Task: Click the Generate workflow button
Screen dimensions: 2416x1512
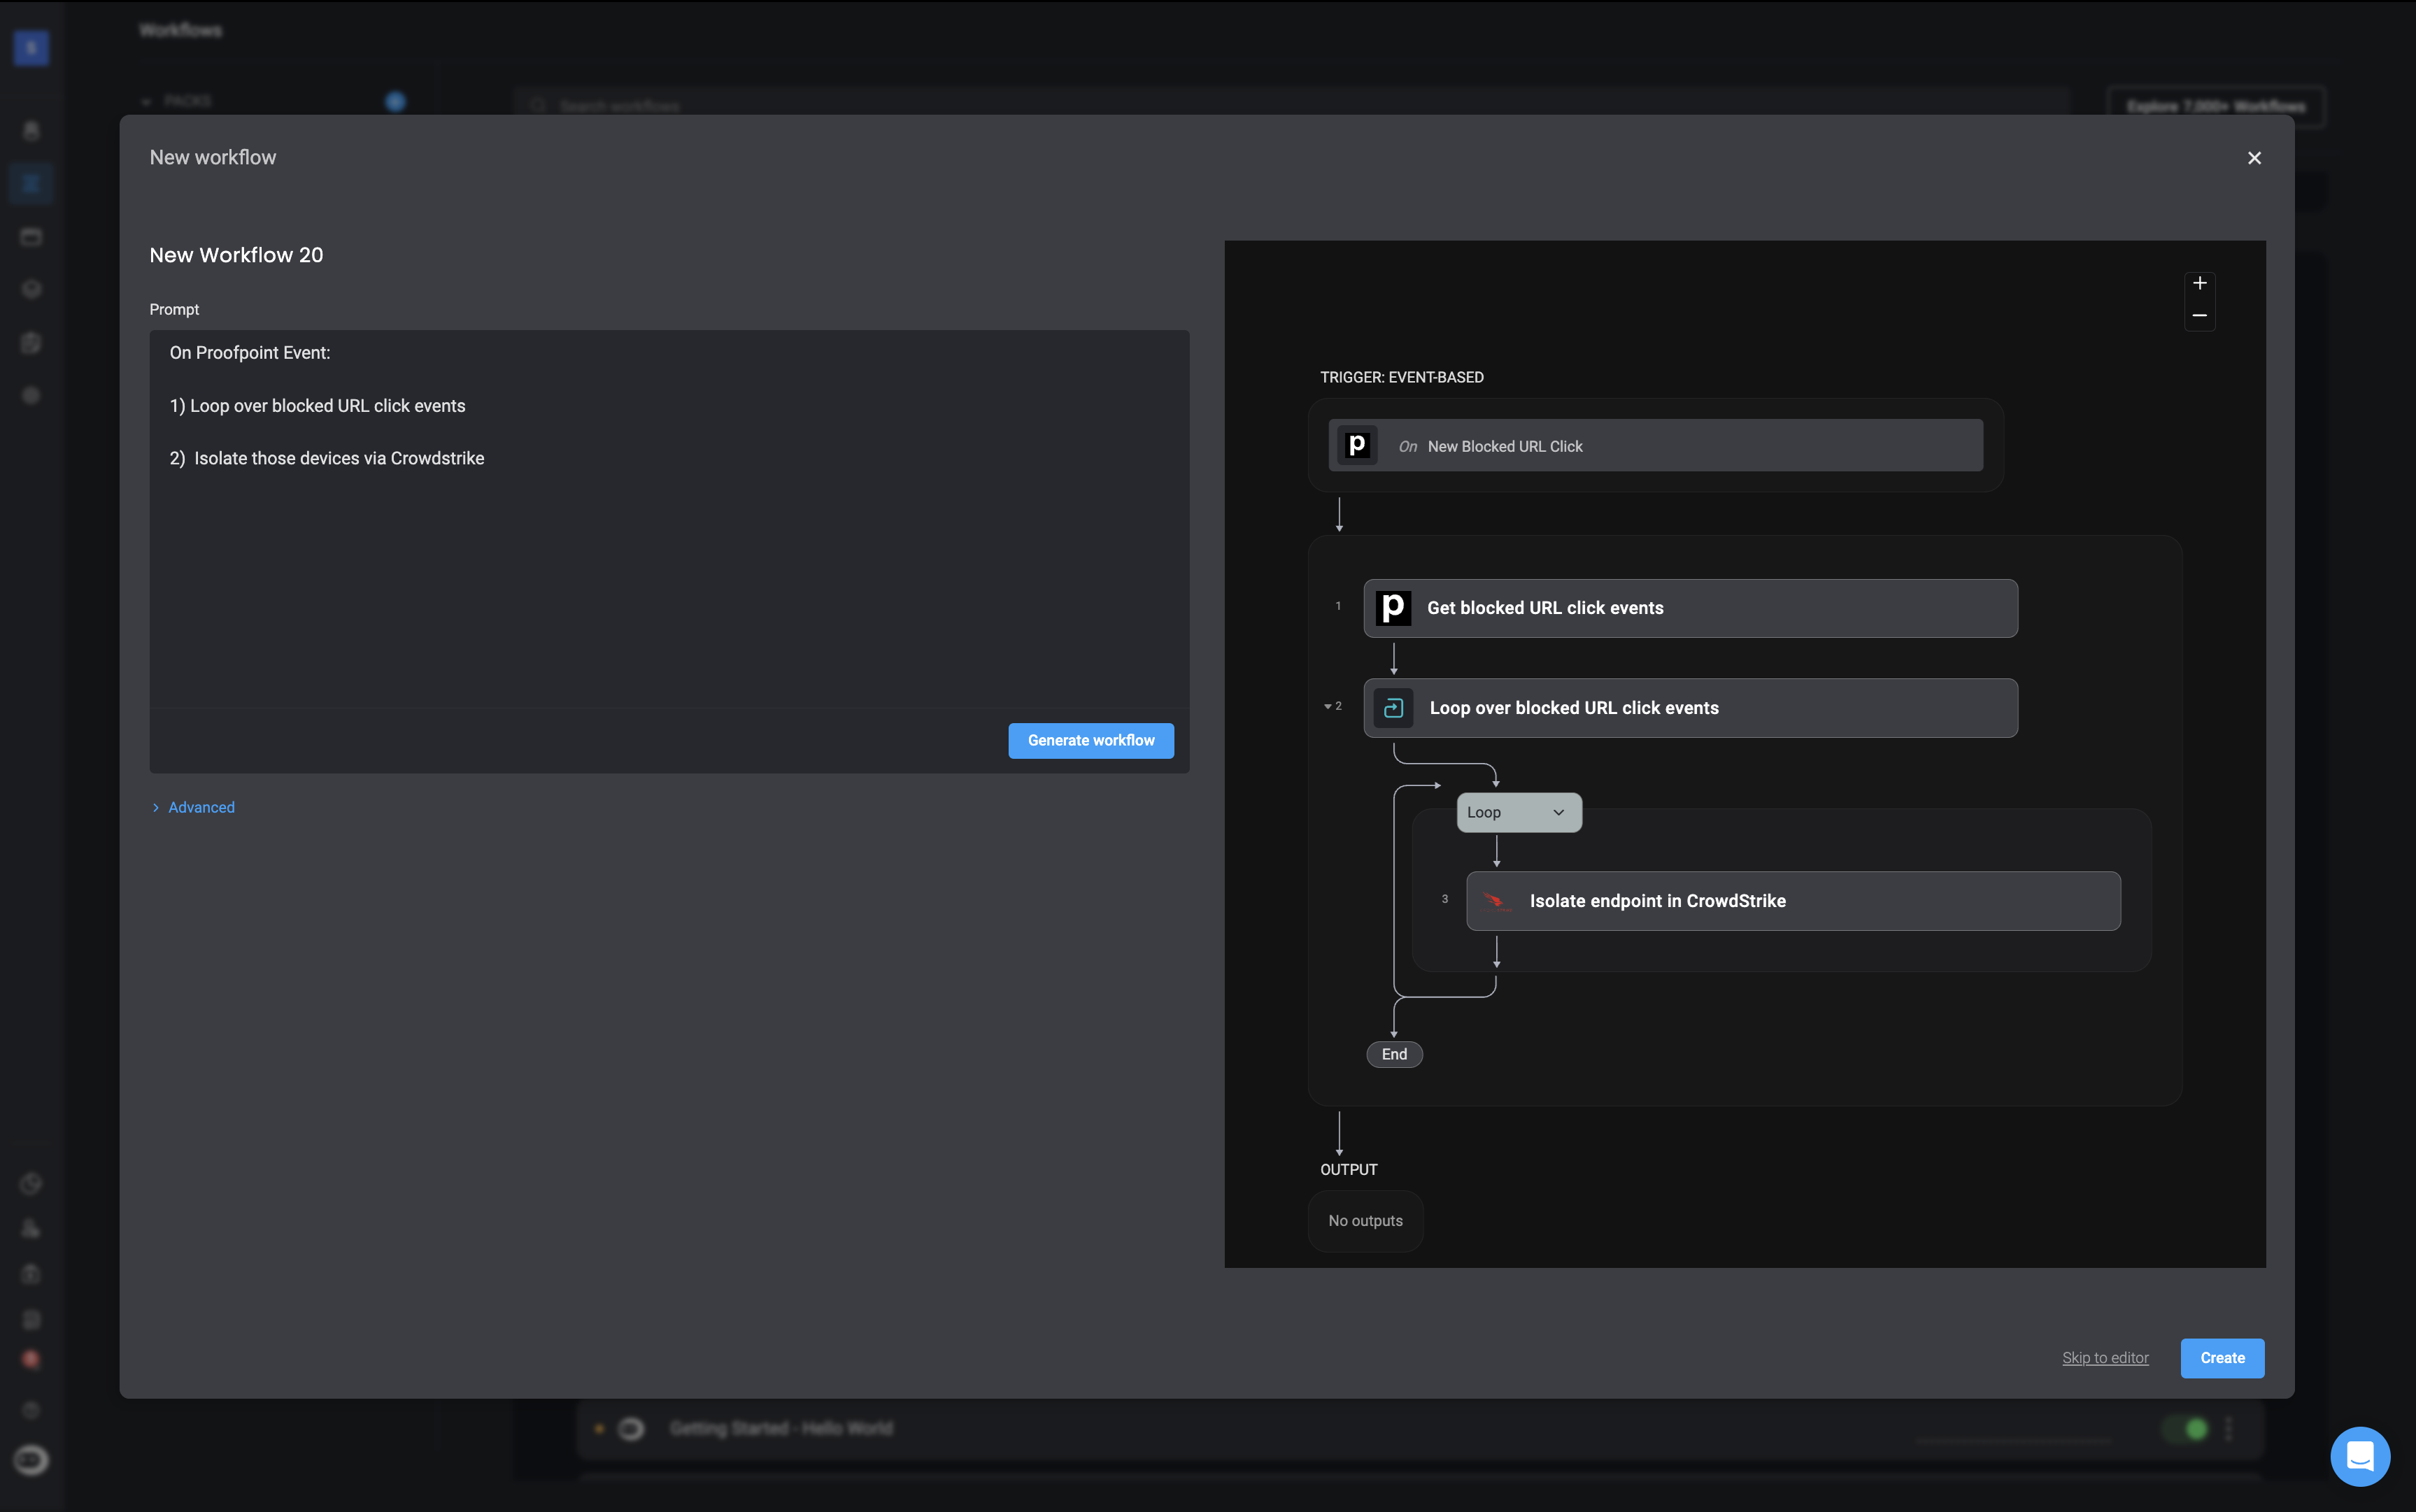Action: [1090, 740]
